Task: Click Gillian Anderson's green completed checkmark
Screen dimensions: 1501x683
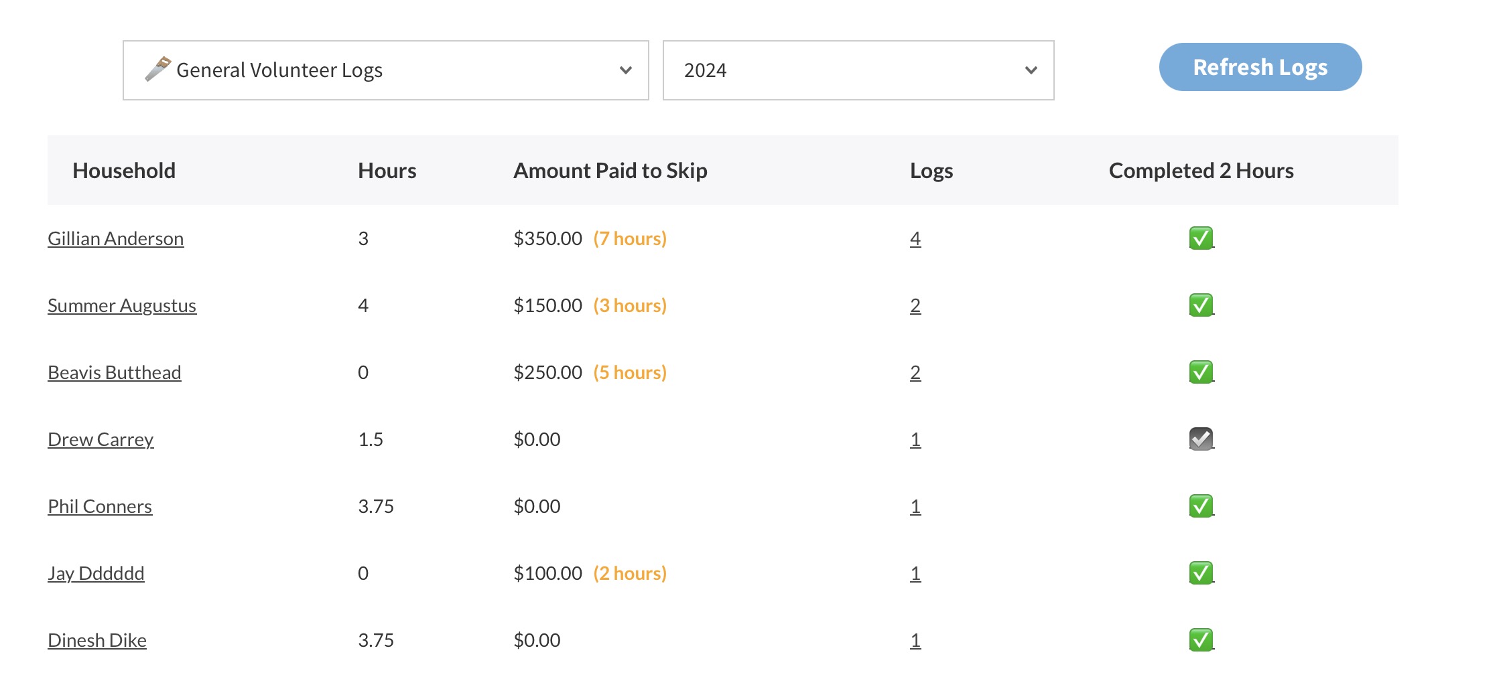Action: tap(1201, 238)
